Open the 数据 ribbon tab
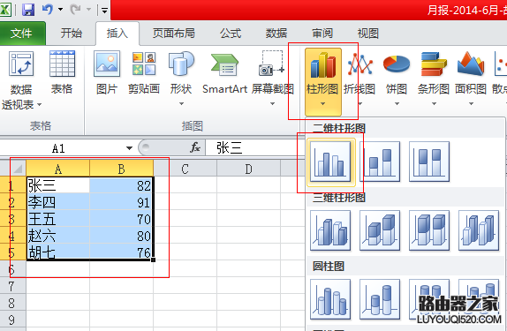Viewport: 507px width, 331px height. [x=276, y=33]
